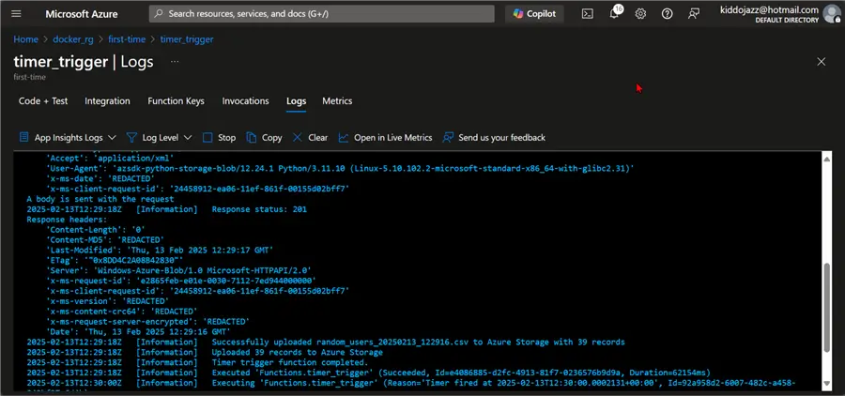The image size is (845, 396).
Task: Open the hamburger portal menu
Action: (16, 14)
